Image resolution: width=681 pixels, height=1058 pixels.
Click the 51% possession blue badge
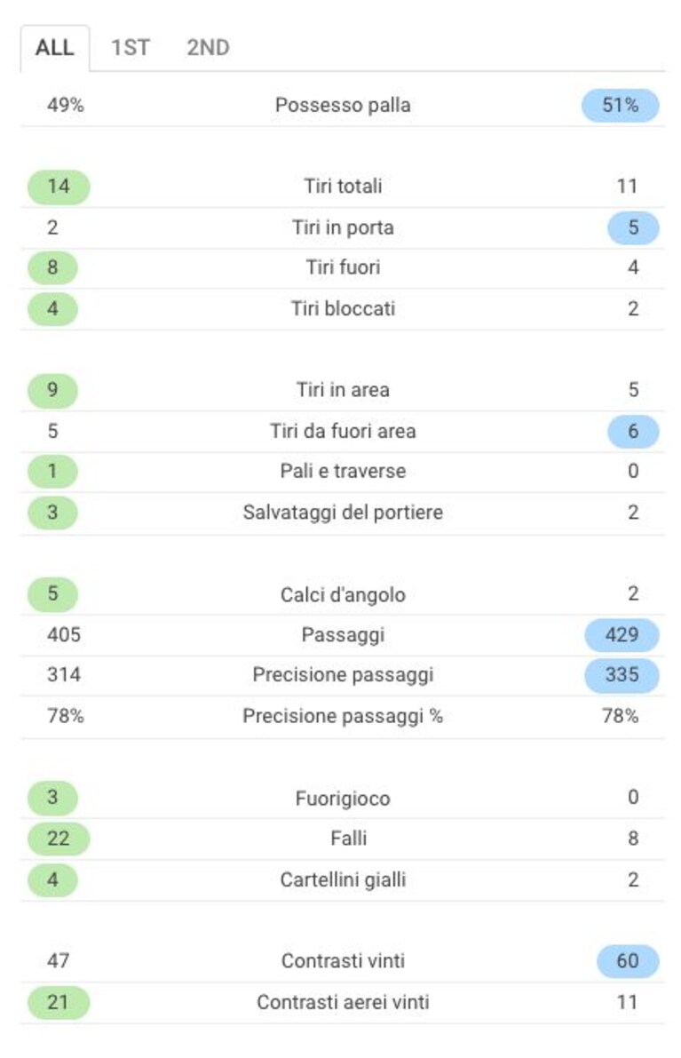(x=621, y=105)
